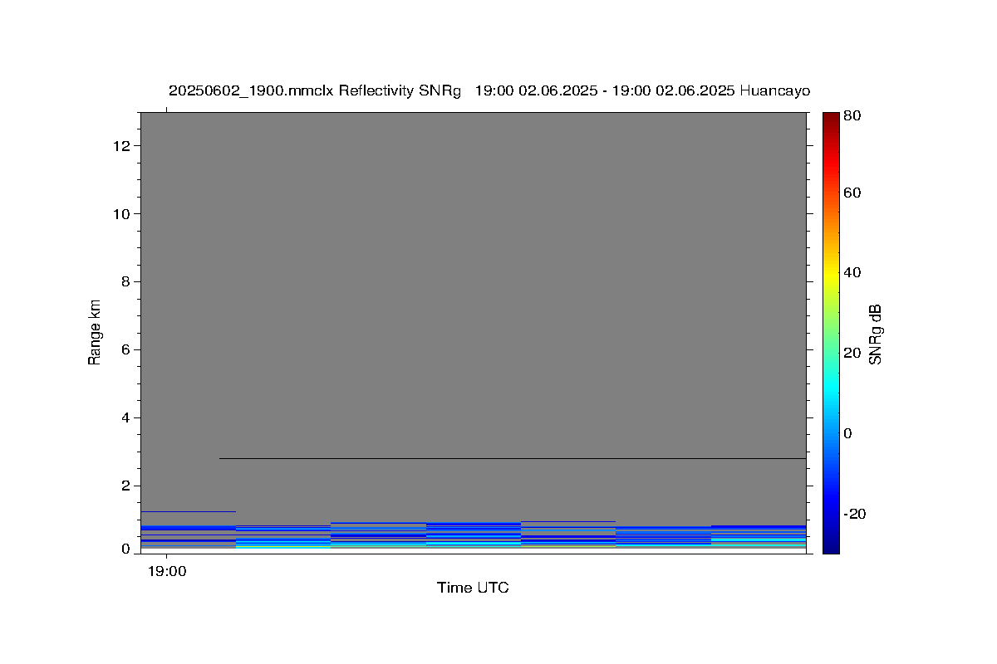Click the black horizontal line in the plot
The image size is (997, 664).
(x=513, y=458)
